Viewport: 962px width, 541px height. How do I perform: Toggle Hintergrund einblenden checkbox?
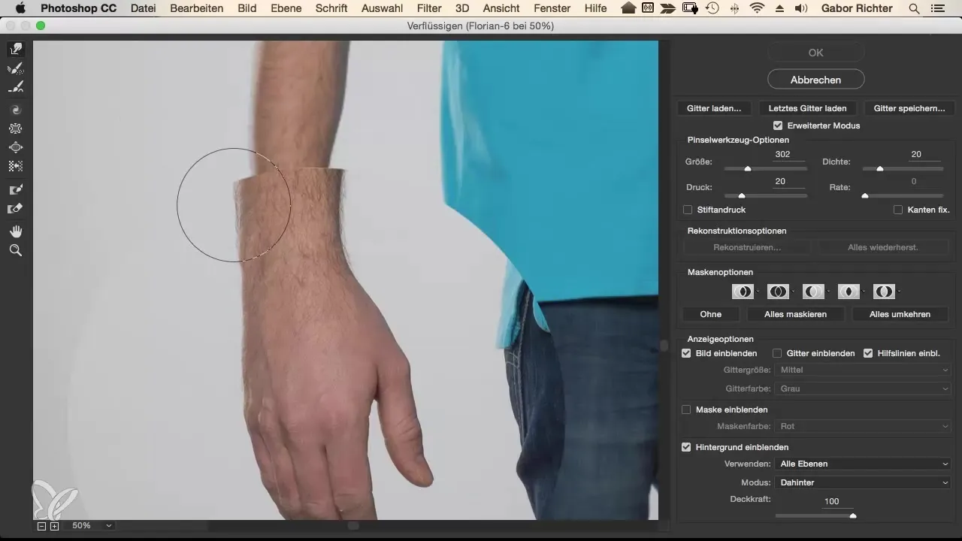pos(686,447)
